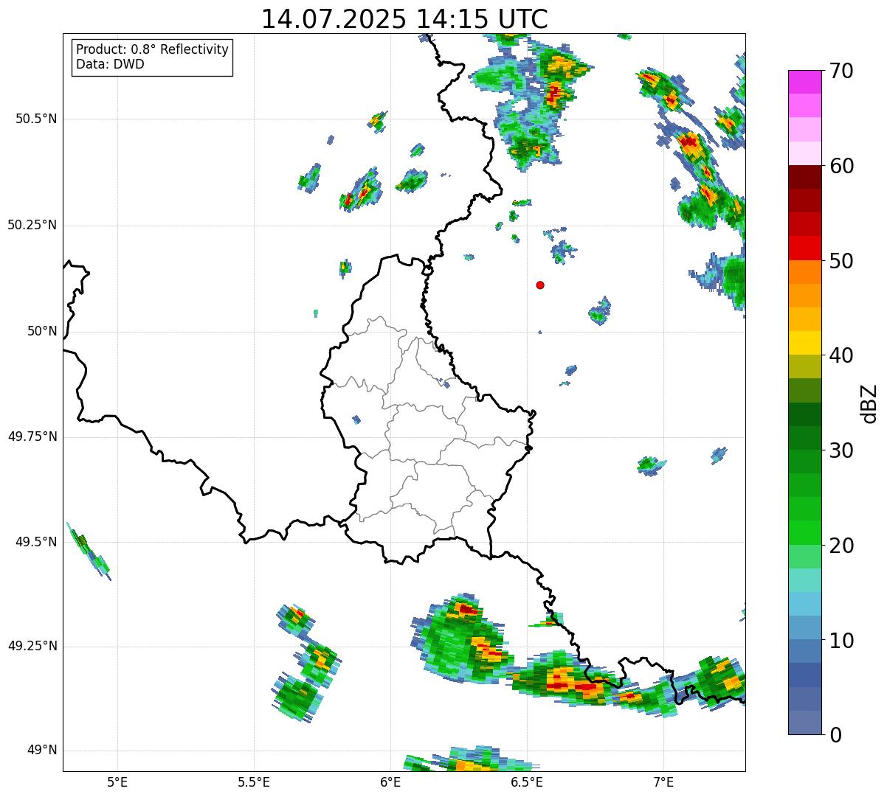887x797 pixels.
Task: Click the Data: DWD label
Action: [x=110, y=64]
